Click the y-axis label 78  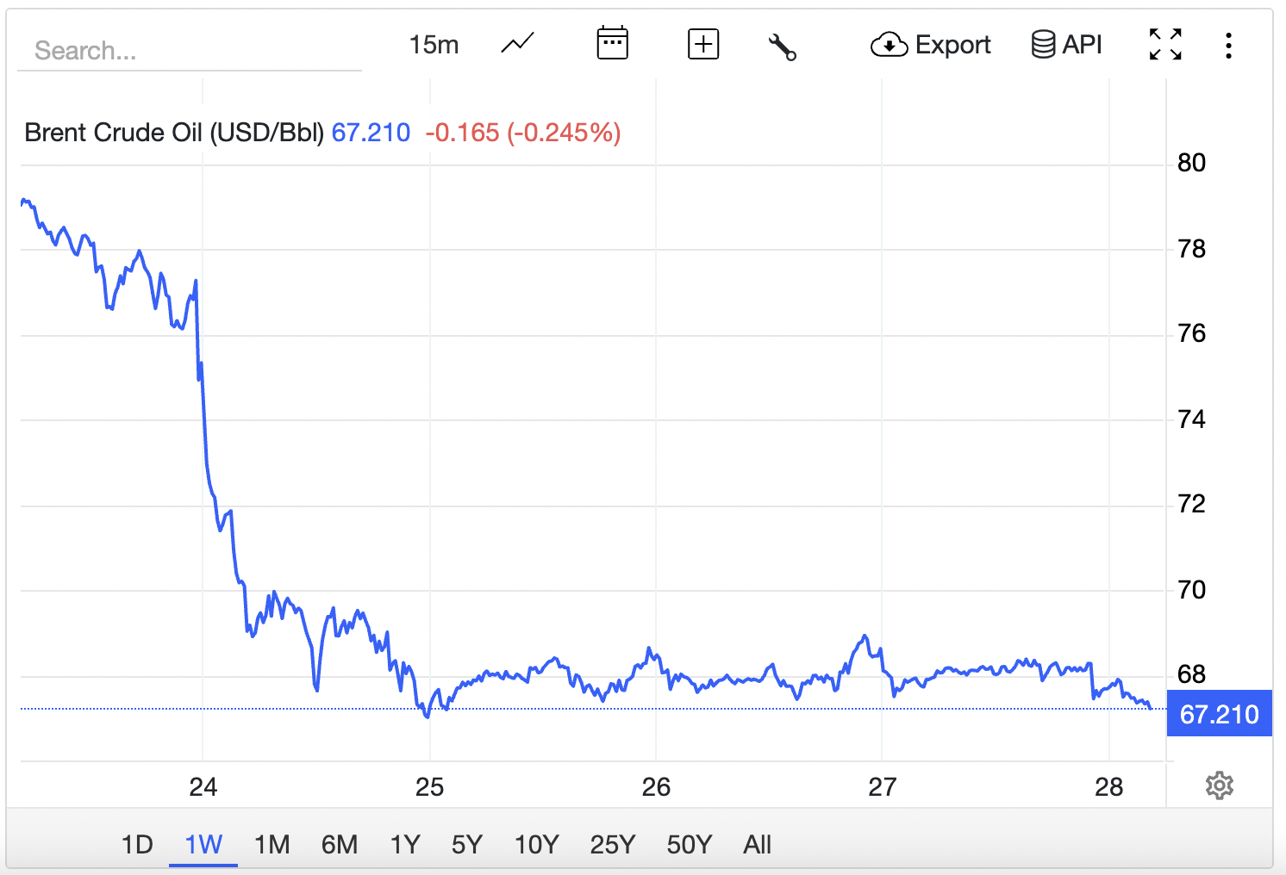1192,249
